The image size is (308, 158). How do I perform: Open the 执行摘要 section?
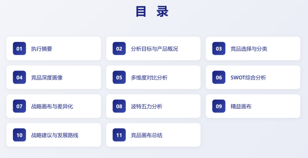[x=42, y=49]
